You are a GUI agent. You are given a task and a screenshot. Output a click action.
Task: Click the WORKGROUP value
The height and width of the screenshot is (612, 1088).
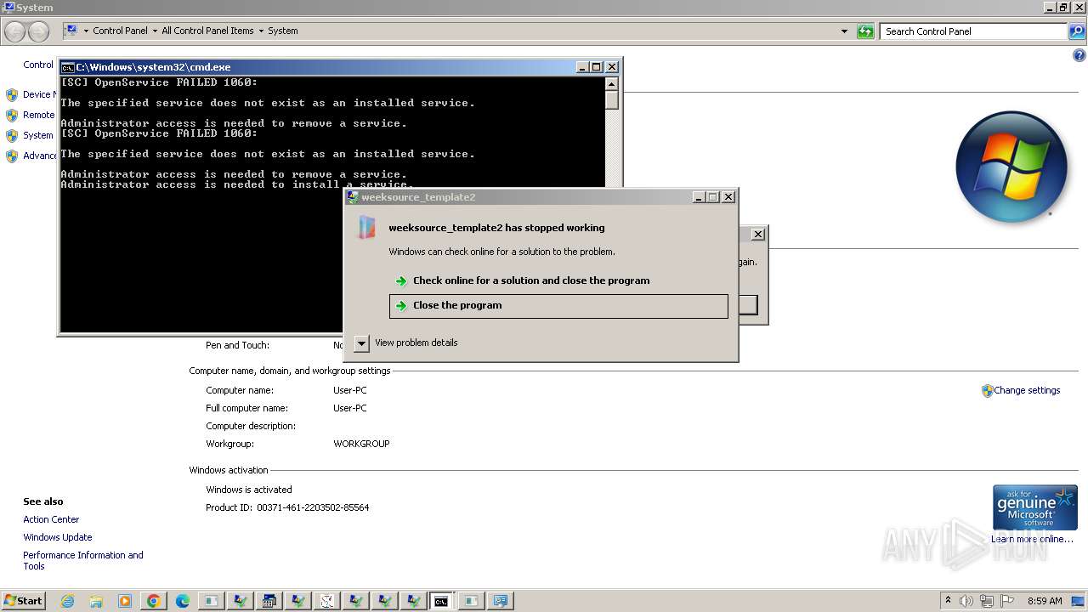click(x=361, y=444)
